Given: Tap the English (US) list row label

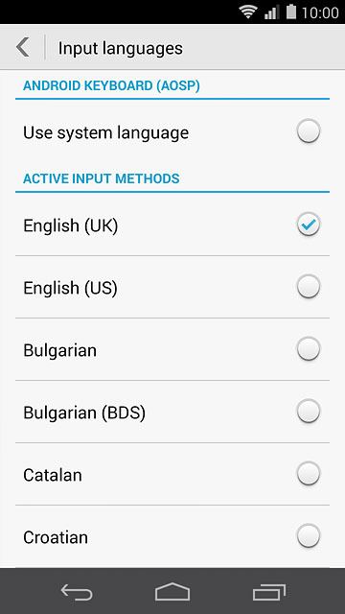Looking at the screenshot, I should tap(70, 288).
